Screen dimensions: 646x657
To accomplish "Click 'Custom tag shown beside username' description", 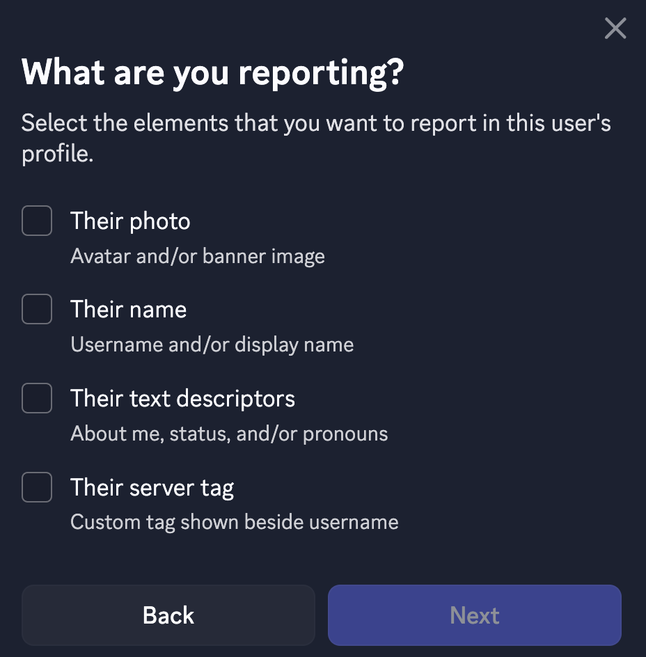I will (235, 522).
